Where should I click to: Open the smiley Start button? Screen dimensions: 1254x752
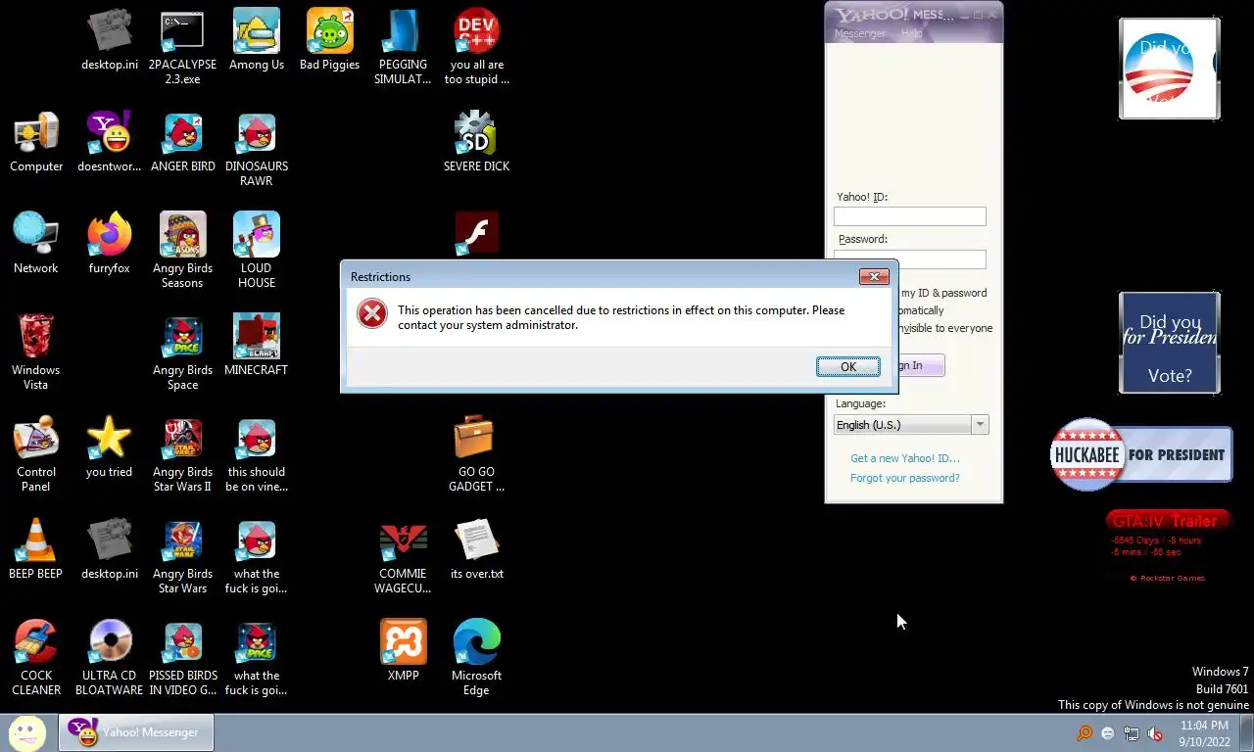pos(27,732)
